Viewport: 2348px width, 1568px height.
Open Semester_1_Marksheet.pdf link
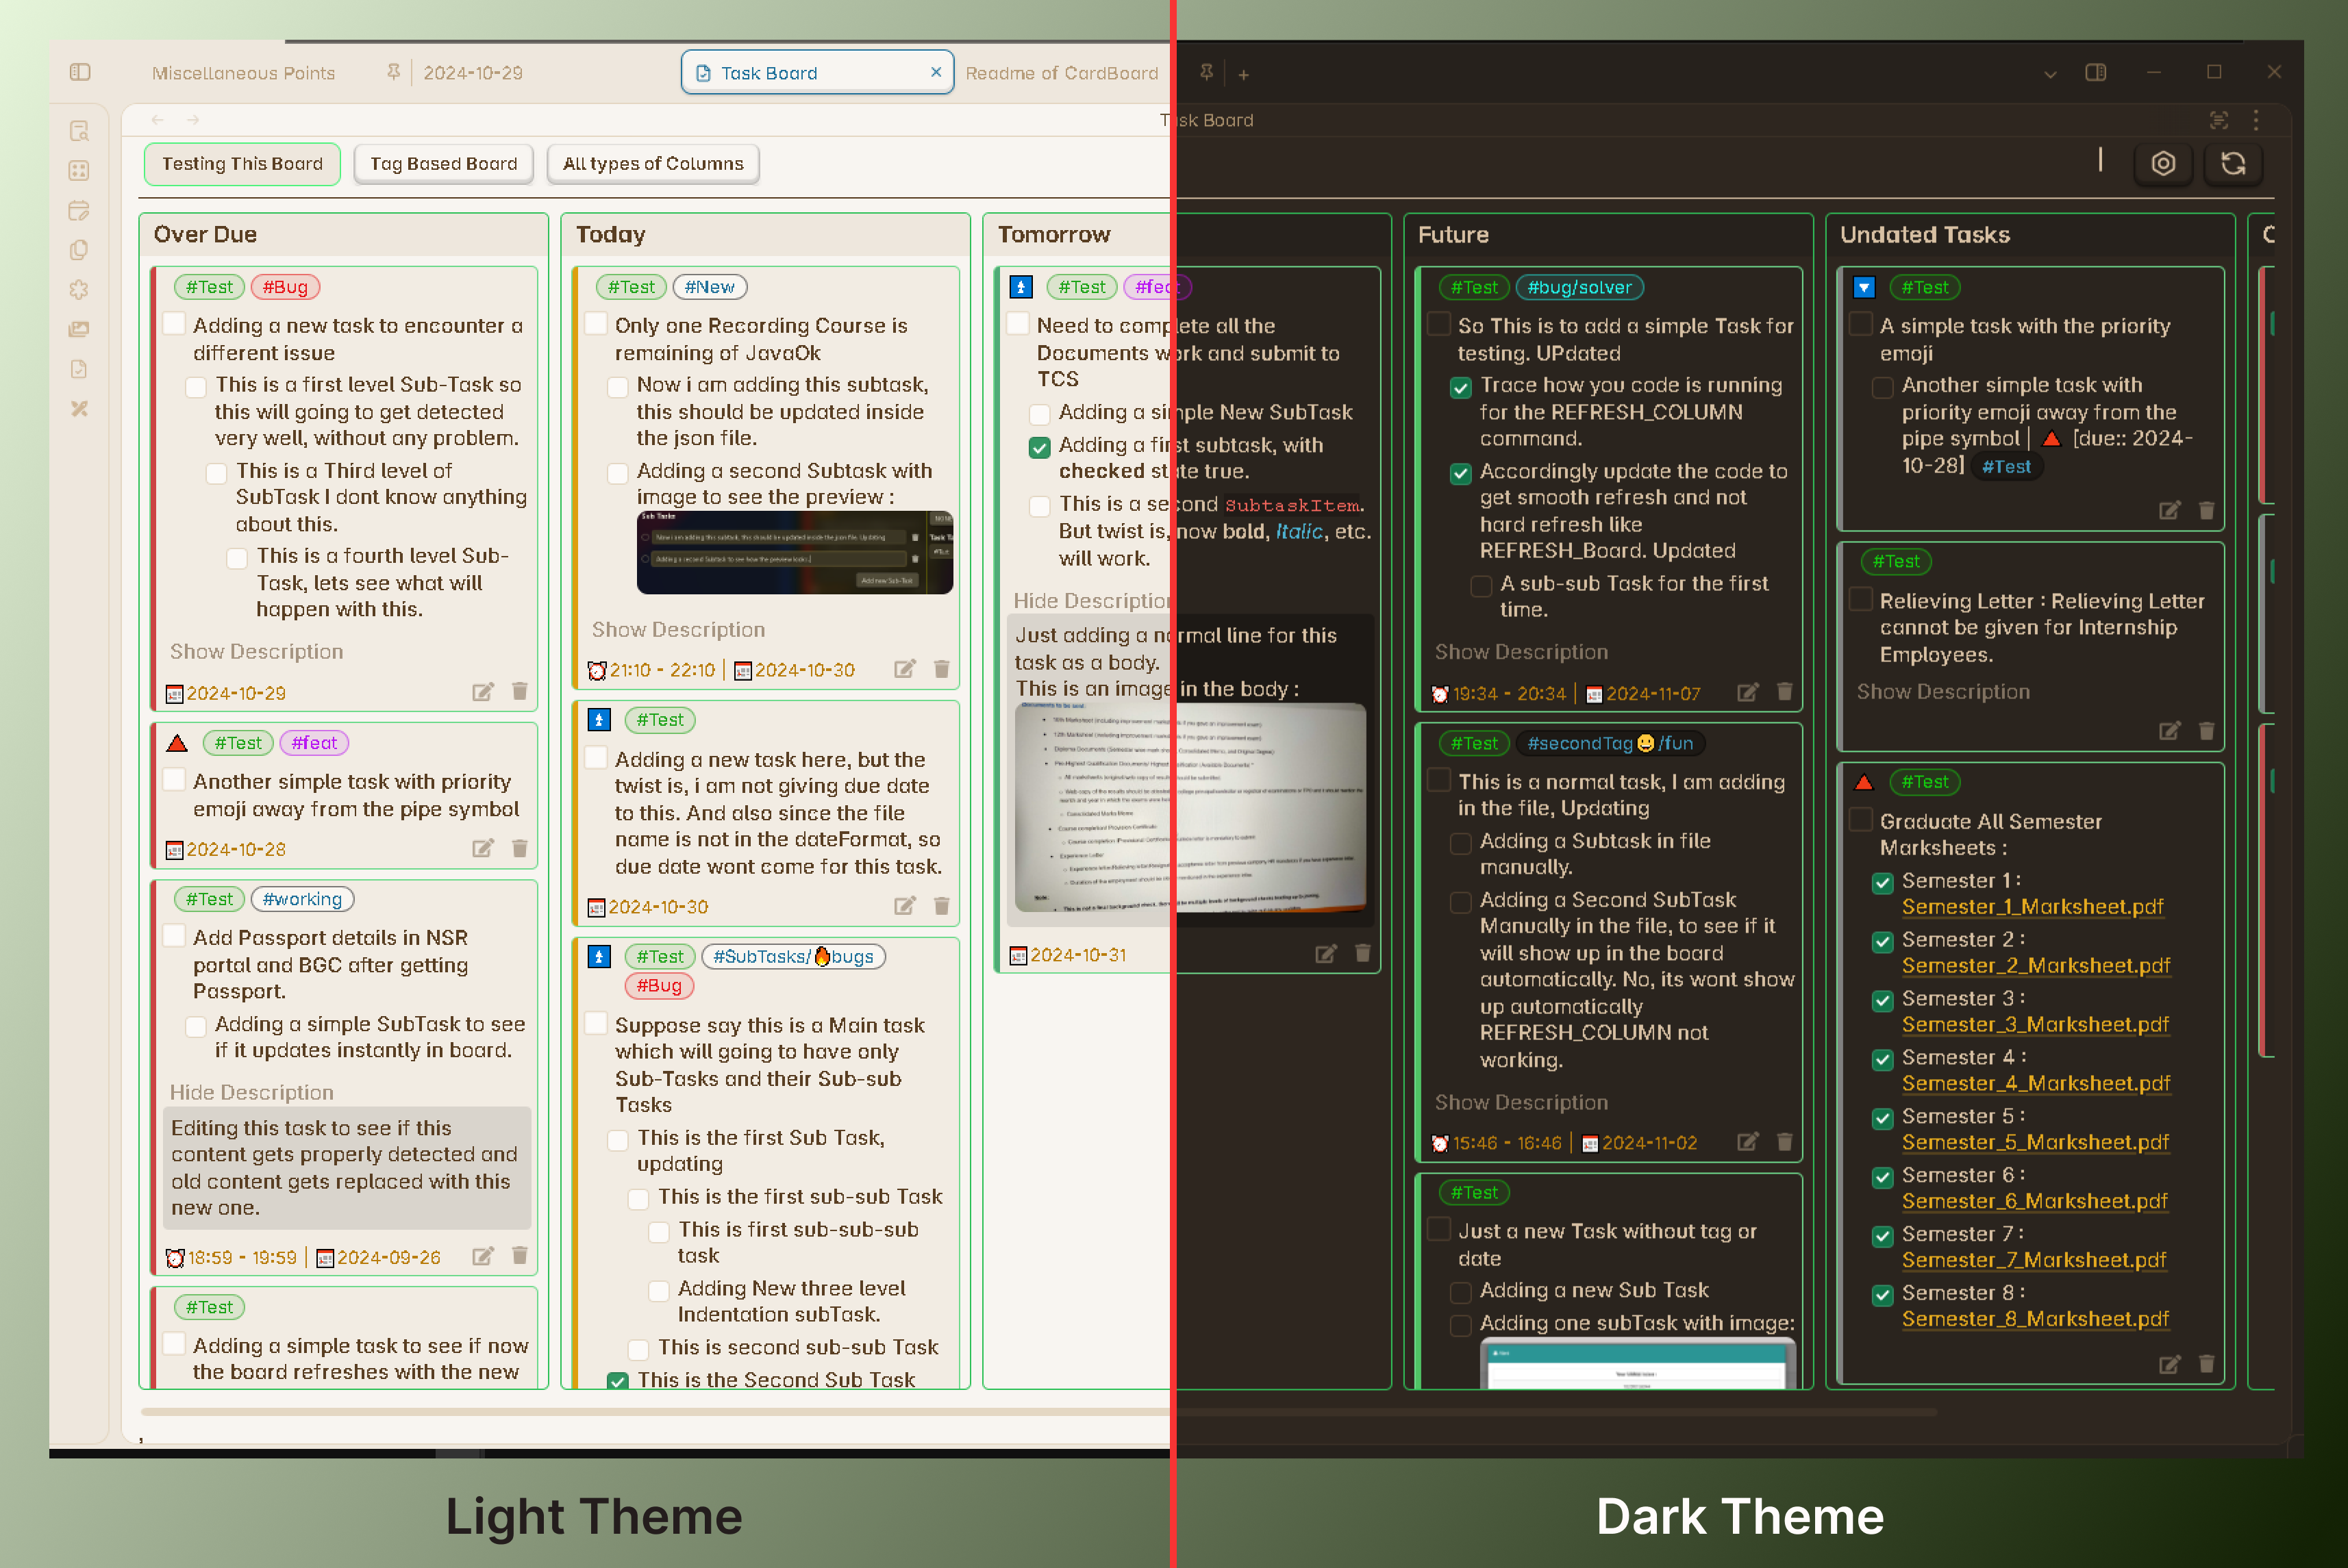(2033, 907)
